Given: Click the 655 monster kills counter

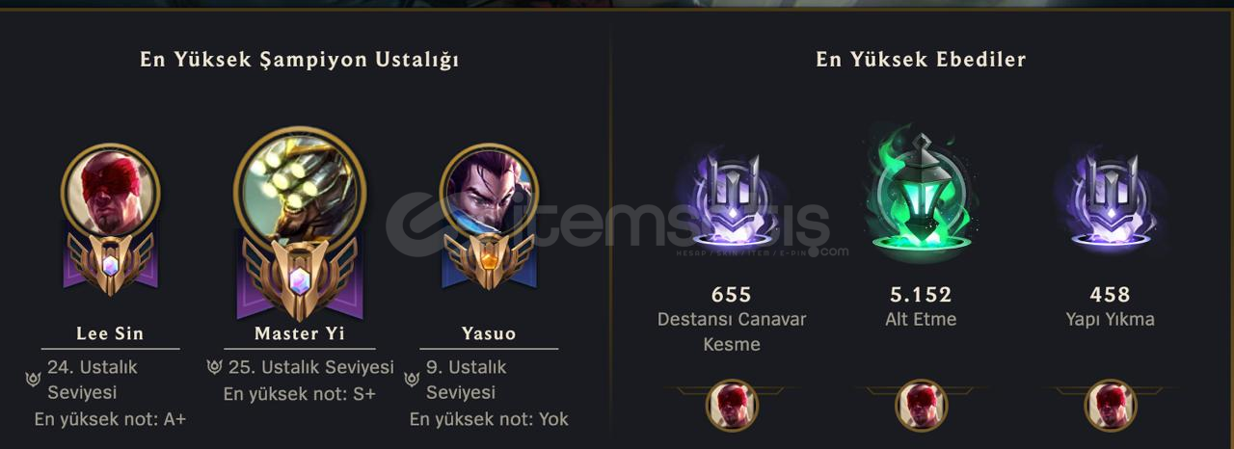Looking at the screenshot, I should pyautogui.click(x=731, y=295).
